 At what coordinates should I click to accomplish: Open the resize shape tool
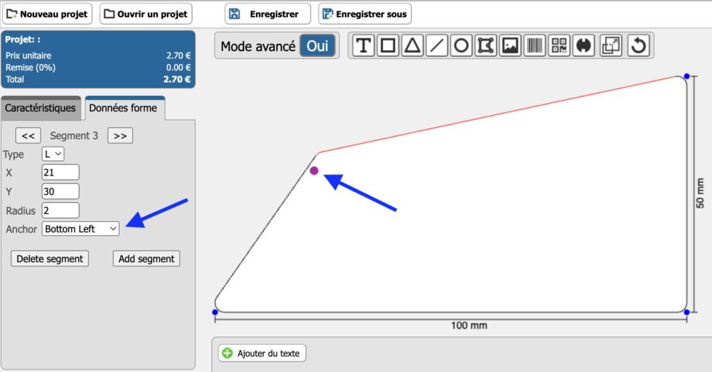[610, 45]
